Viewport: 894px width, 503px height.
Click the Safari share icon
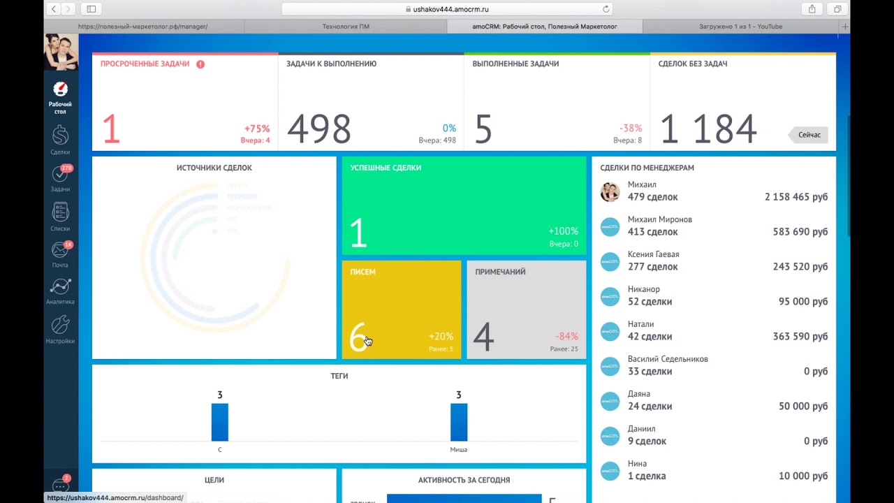pos(812,9)
